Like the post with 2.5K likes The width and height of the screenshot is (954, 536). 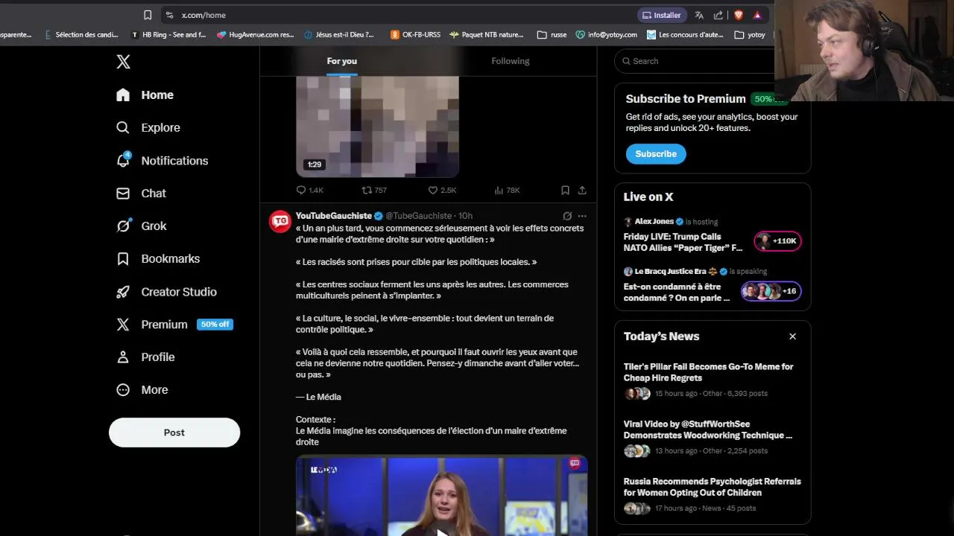442,190
